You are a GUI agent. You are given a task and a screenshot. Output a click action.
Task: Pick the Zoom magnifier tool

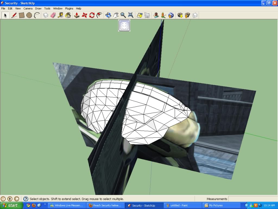(x=123, y=15)
